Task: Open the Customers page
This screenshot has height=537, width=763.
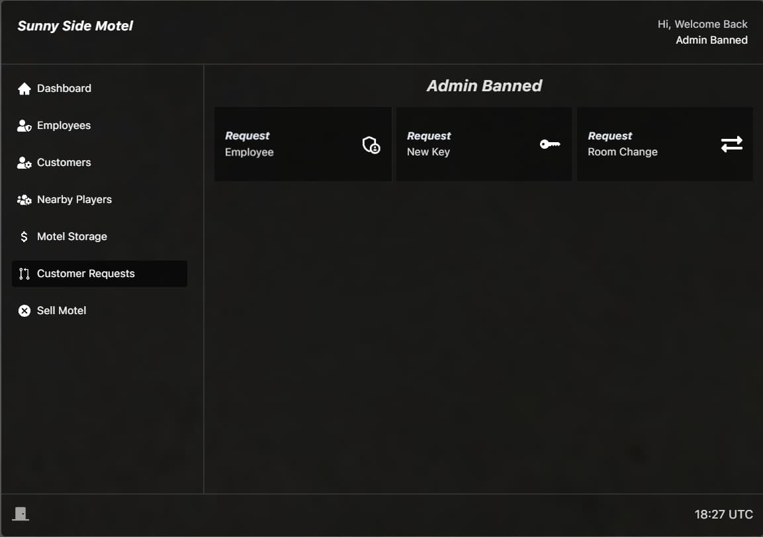Action: [x=99, y=163]
